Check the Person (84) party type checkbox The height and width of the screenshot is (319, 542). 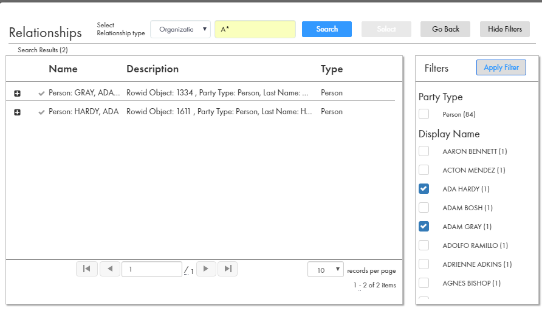[x=424, y=114]
